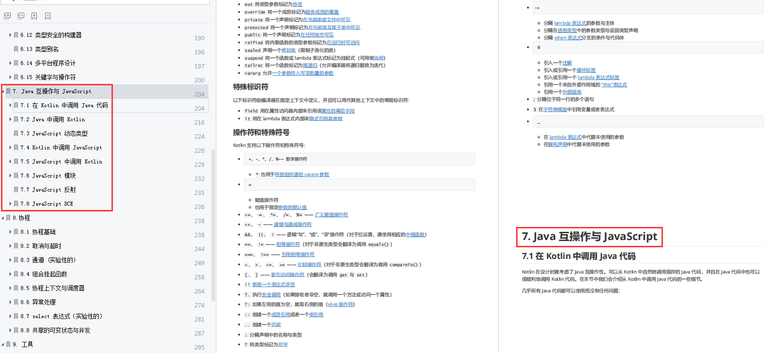Open the 循环标签 link

pyautogui.click(x=586, y=70)
